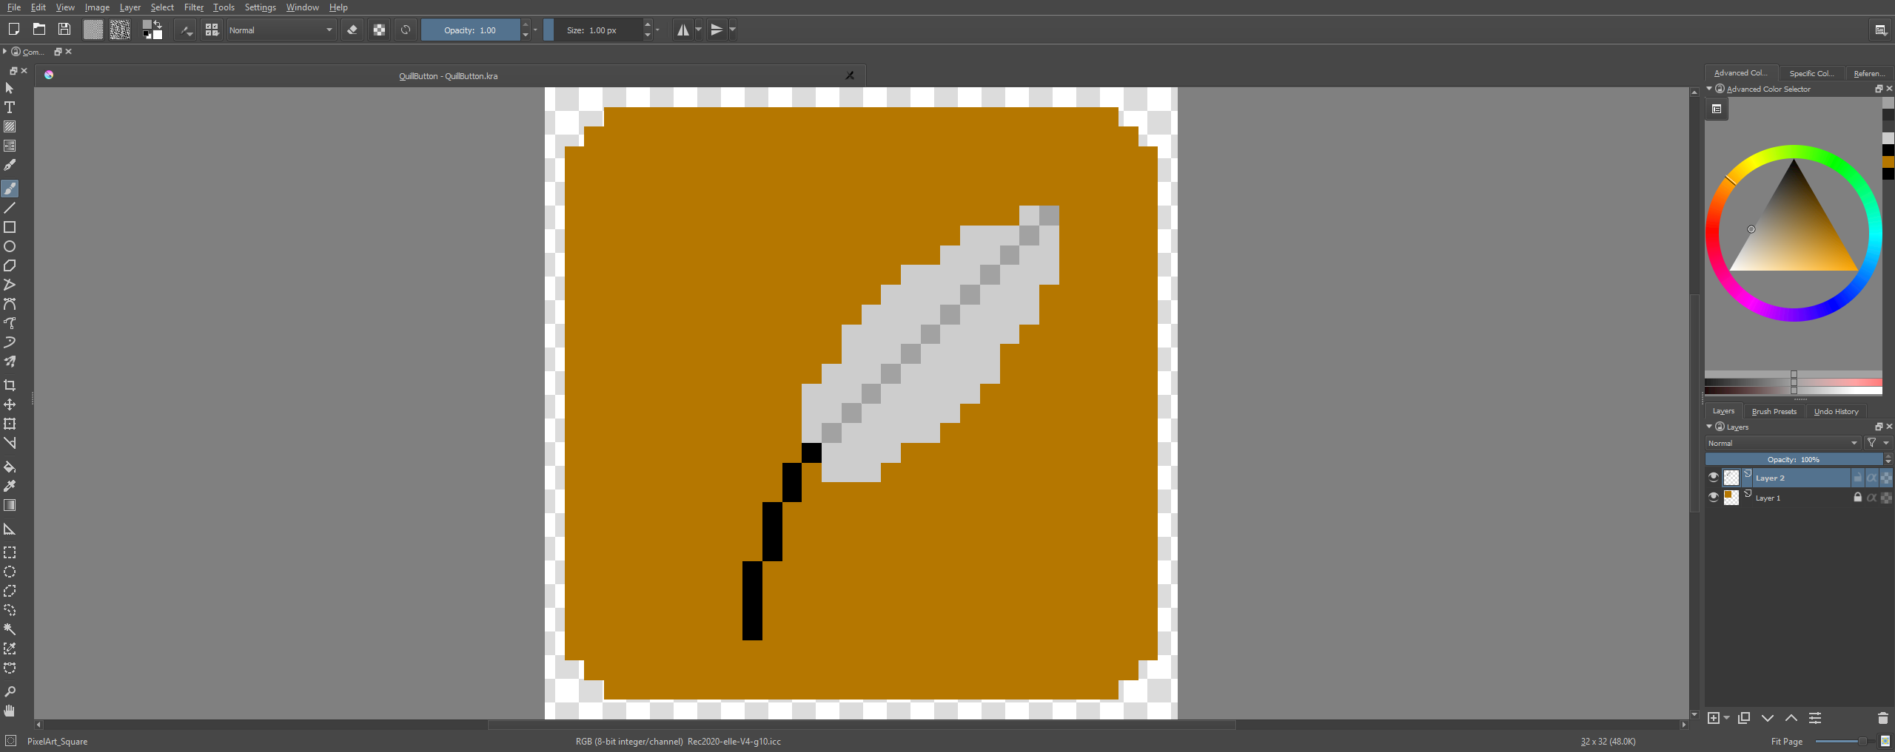This screenshot has width=1895, height=752.
Task: Open the fill patterns chooser
Action: 120,30
